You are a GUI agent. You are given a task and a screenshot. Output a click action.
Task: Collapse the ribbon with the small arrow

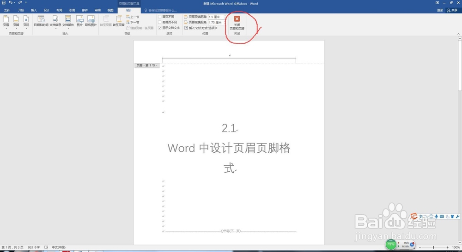[x=458, y=34]
